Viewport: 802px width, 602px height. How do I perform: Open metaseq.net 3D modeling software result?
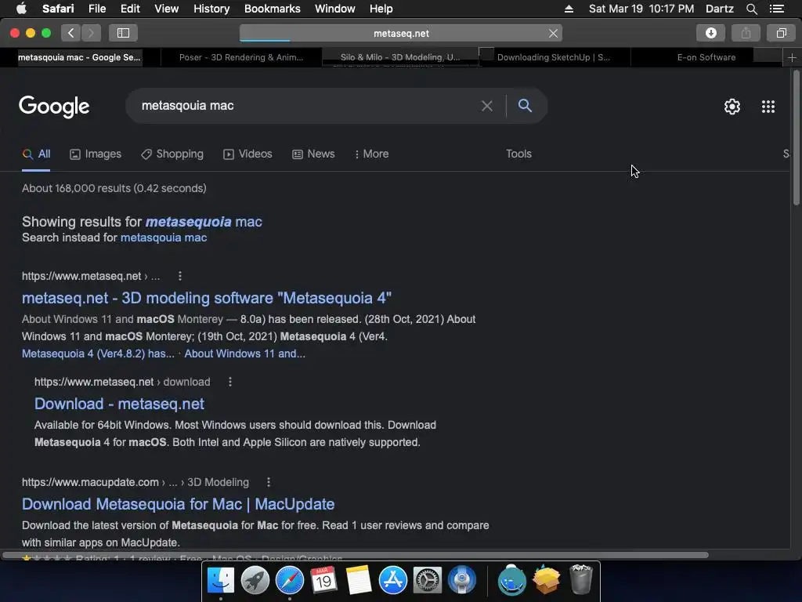pyautogui.click(x=207, y=298)
